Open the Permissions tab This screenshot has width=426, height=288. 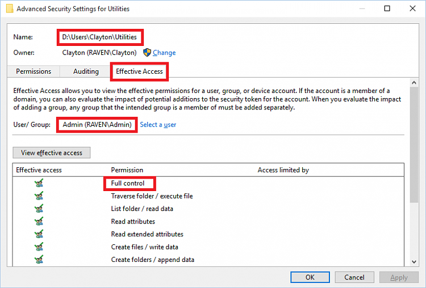(x=34, y=71)
